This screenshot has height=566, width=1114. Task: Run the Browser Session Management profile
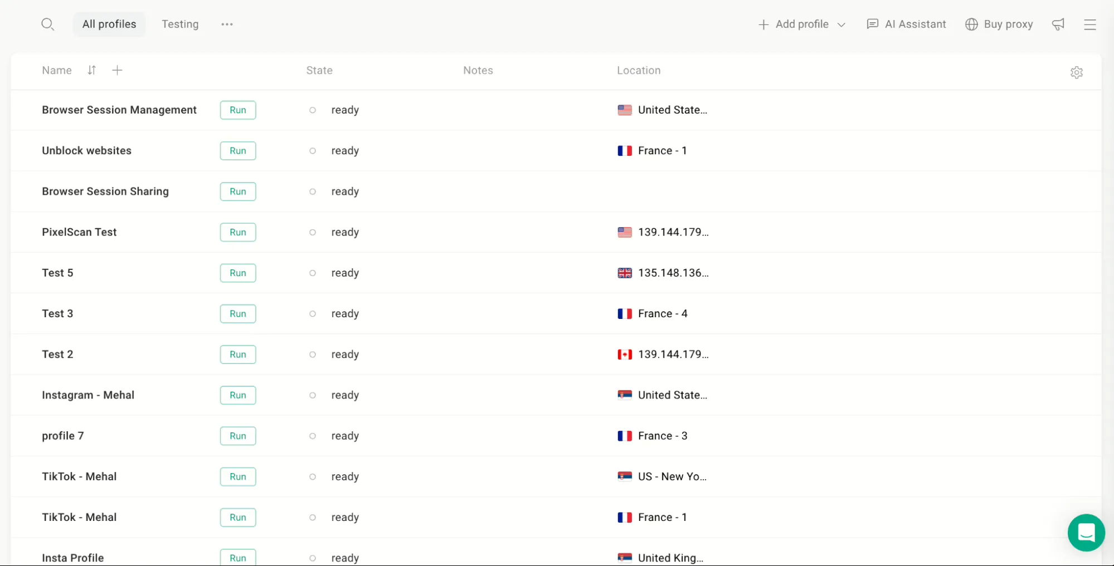238,110
